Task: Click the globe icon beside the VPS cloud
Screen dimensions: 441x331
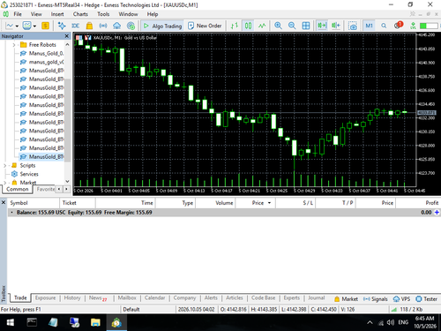Action: point(131,26)
